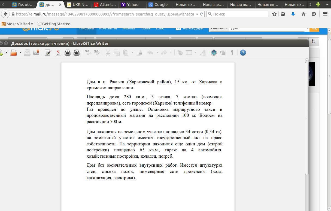Image resolution: width=331 pixels, height=211 pixels.
Task: Bookmark this page with the star icon
Action: 274,13
